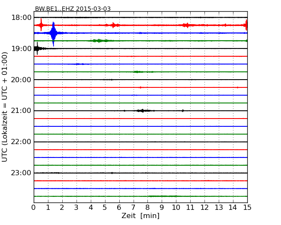Click the y-axis label UTC Lokalzeit
This screenshot has height=225, width=281.
pyautogui.click(x=5, y=107)
